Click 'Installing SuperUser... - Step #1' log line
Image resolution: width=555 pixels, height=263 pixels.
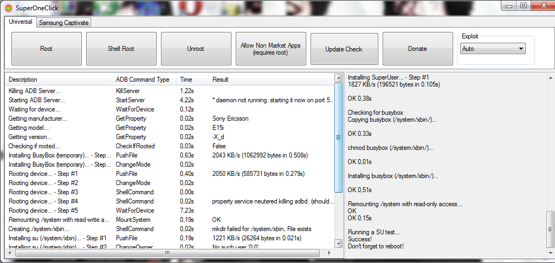(388, 77)
